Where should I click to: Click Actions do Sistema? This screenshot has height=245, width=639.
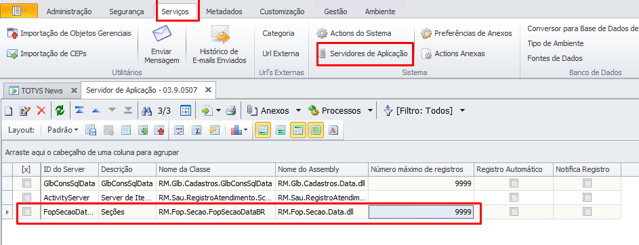coord(354,33)
